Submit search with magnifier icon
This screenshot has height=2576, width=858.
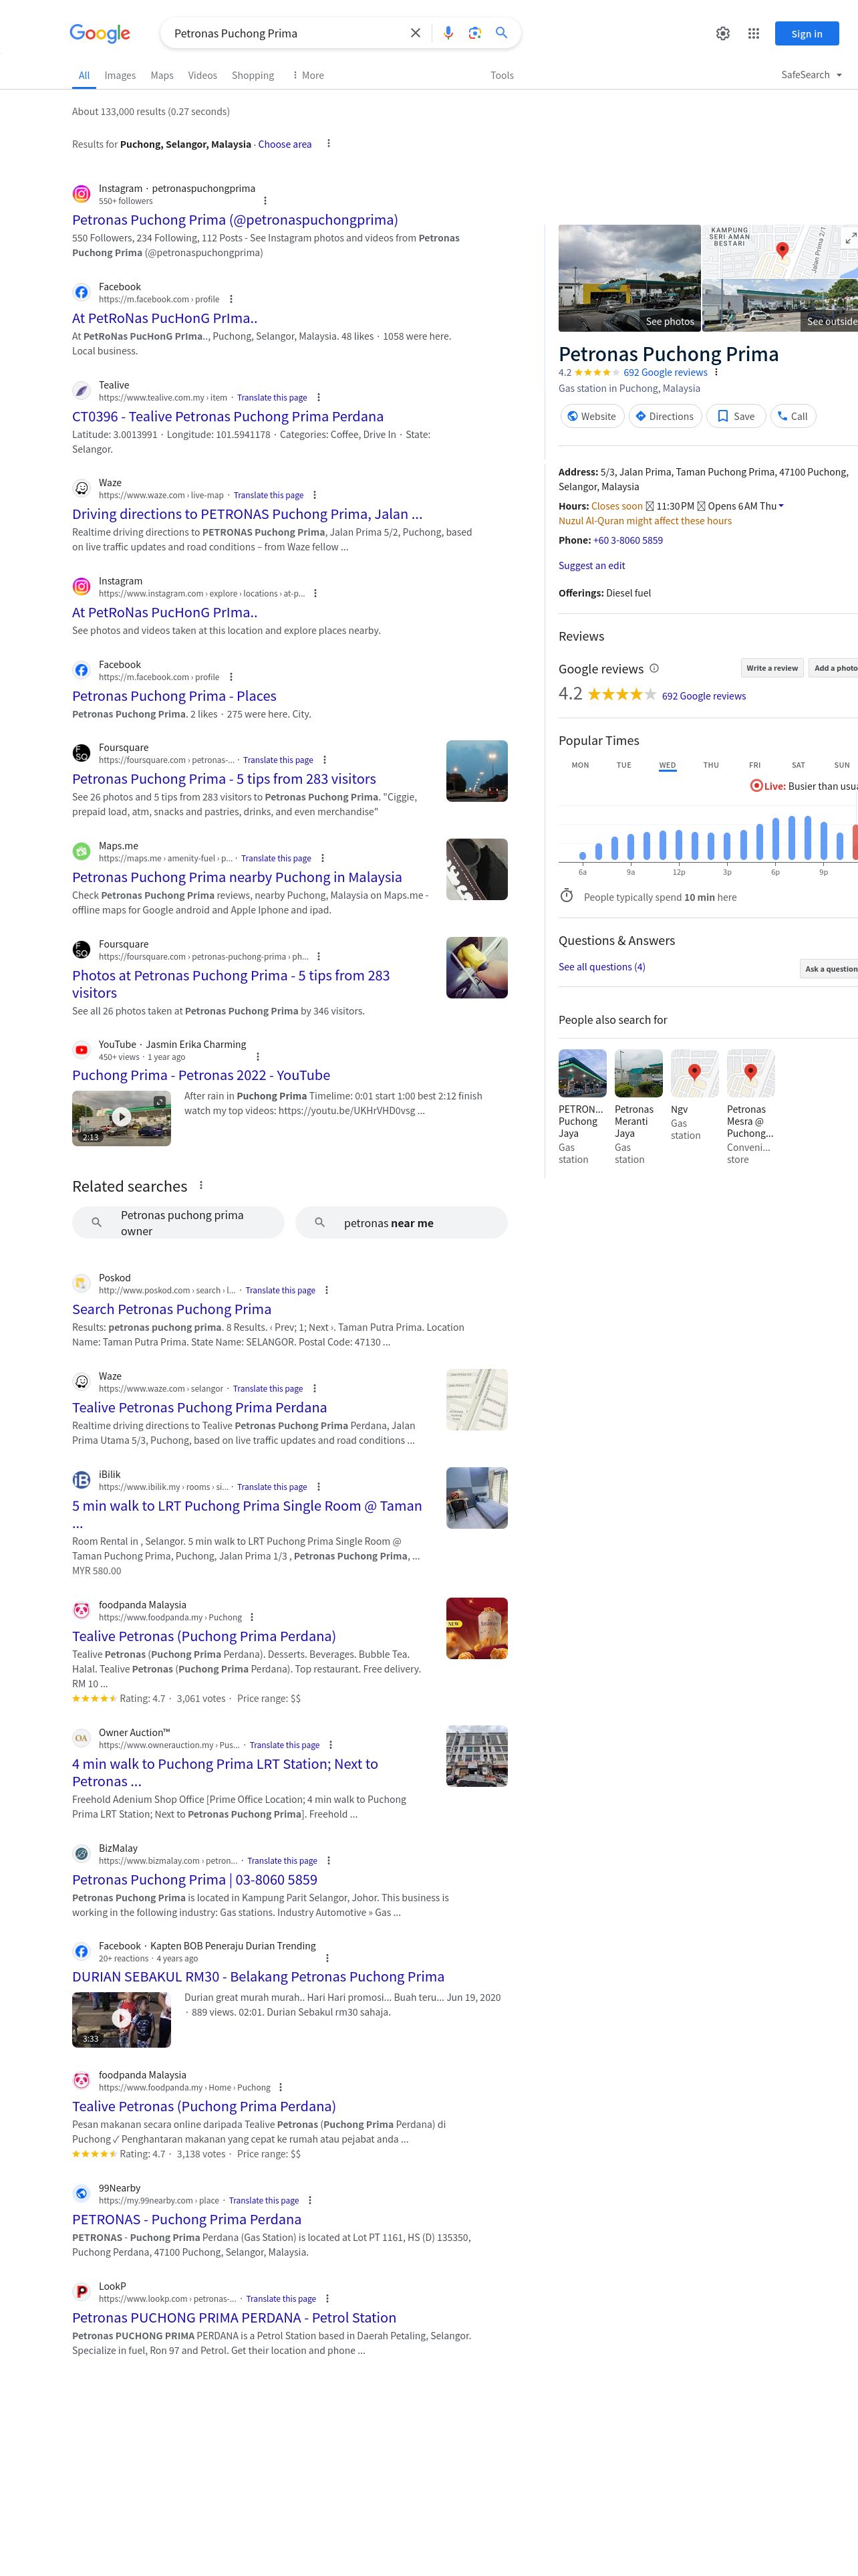pos(501,33)
